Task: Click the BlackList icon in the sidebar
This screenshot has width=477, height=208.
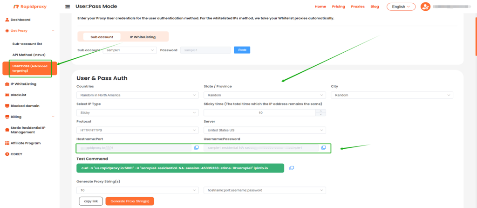Action: (x=7, y=95)
